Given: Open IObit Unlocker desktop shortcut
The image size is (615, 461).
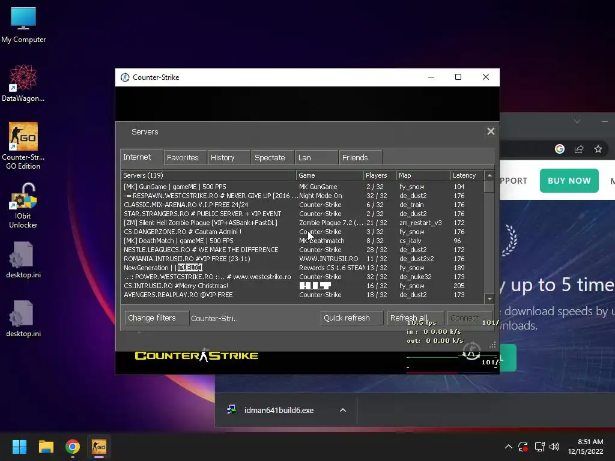Looking at the screenshot, I should pyautogui.click(x=23, y=205).
